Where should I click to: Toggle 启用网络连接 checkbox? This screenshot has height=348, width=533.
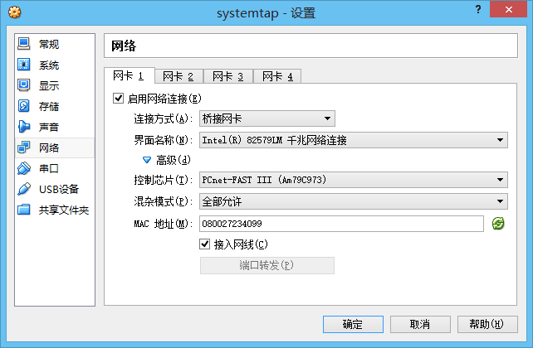(x=118, y=99)
